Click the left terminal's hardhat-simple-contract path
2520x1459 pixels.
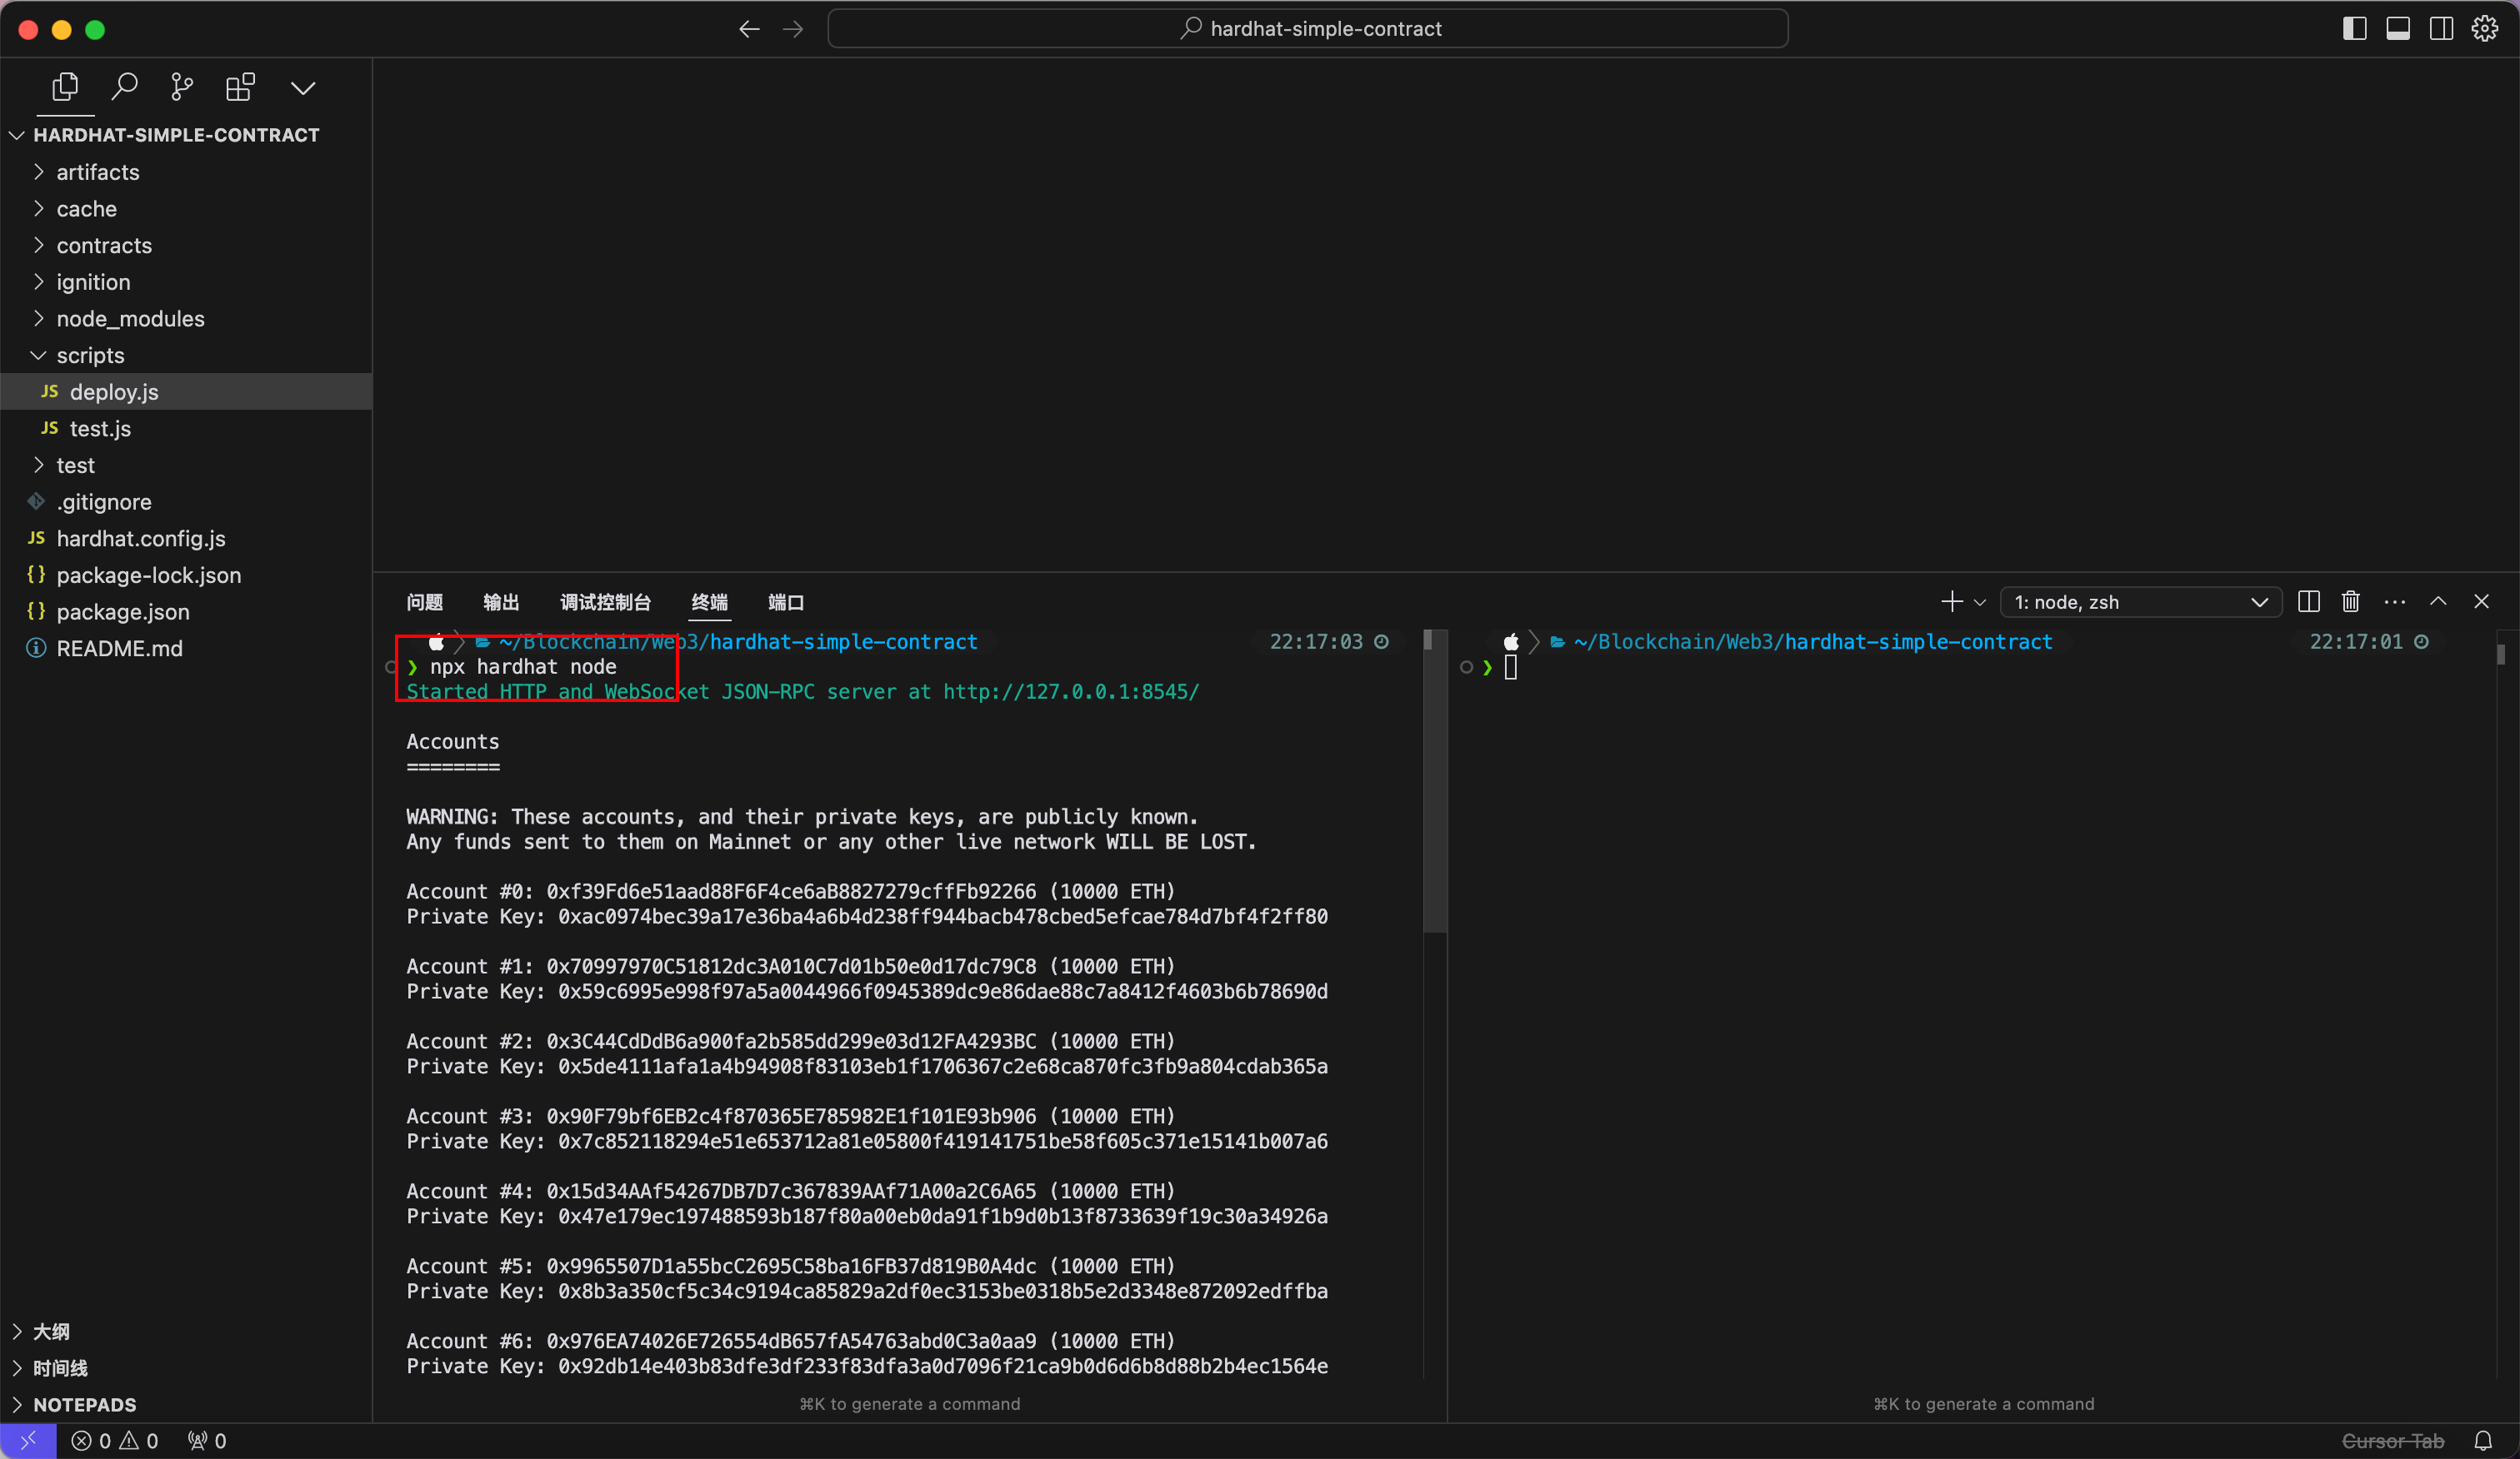[x=843, y=641]
